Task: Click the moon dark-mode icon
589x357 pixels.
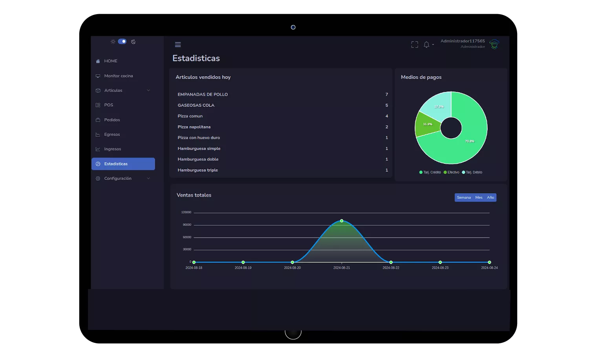Action: (134, 42)
